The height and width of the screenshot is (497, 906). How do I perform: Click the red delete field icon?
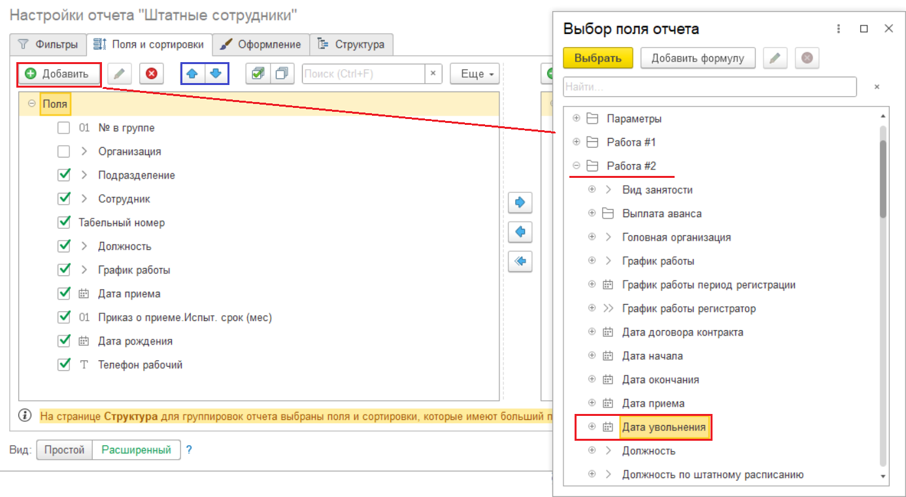152,74
